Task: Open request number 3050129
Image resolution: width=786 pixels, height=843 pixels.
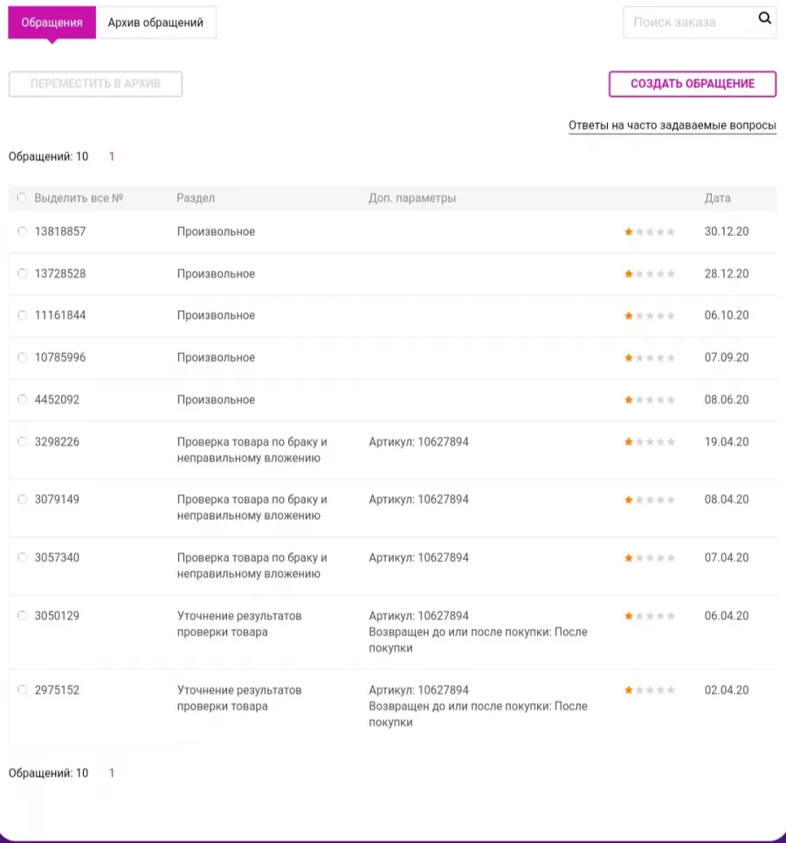Action: click(57, 616)
